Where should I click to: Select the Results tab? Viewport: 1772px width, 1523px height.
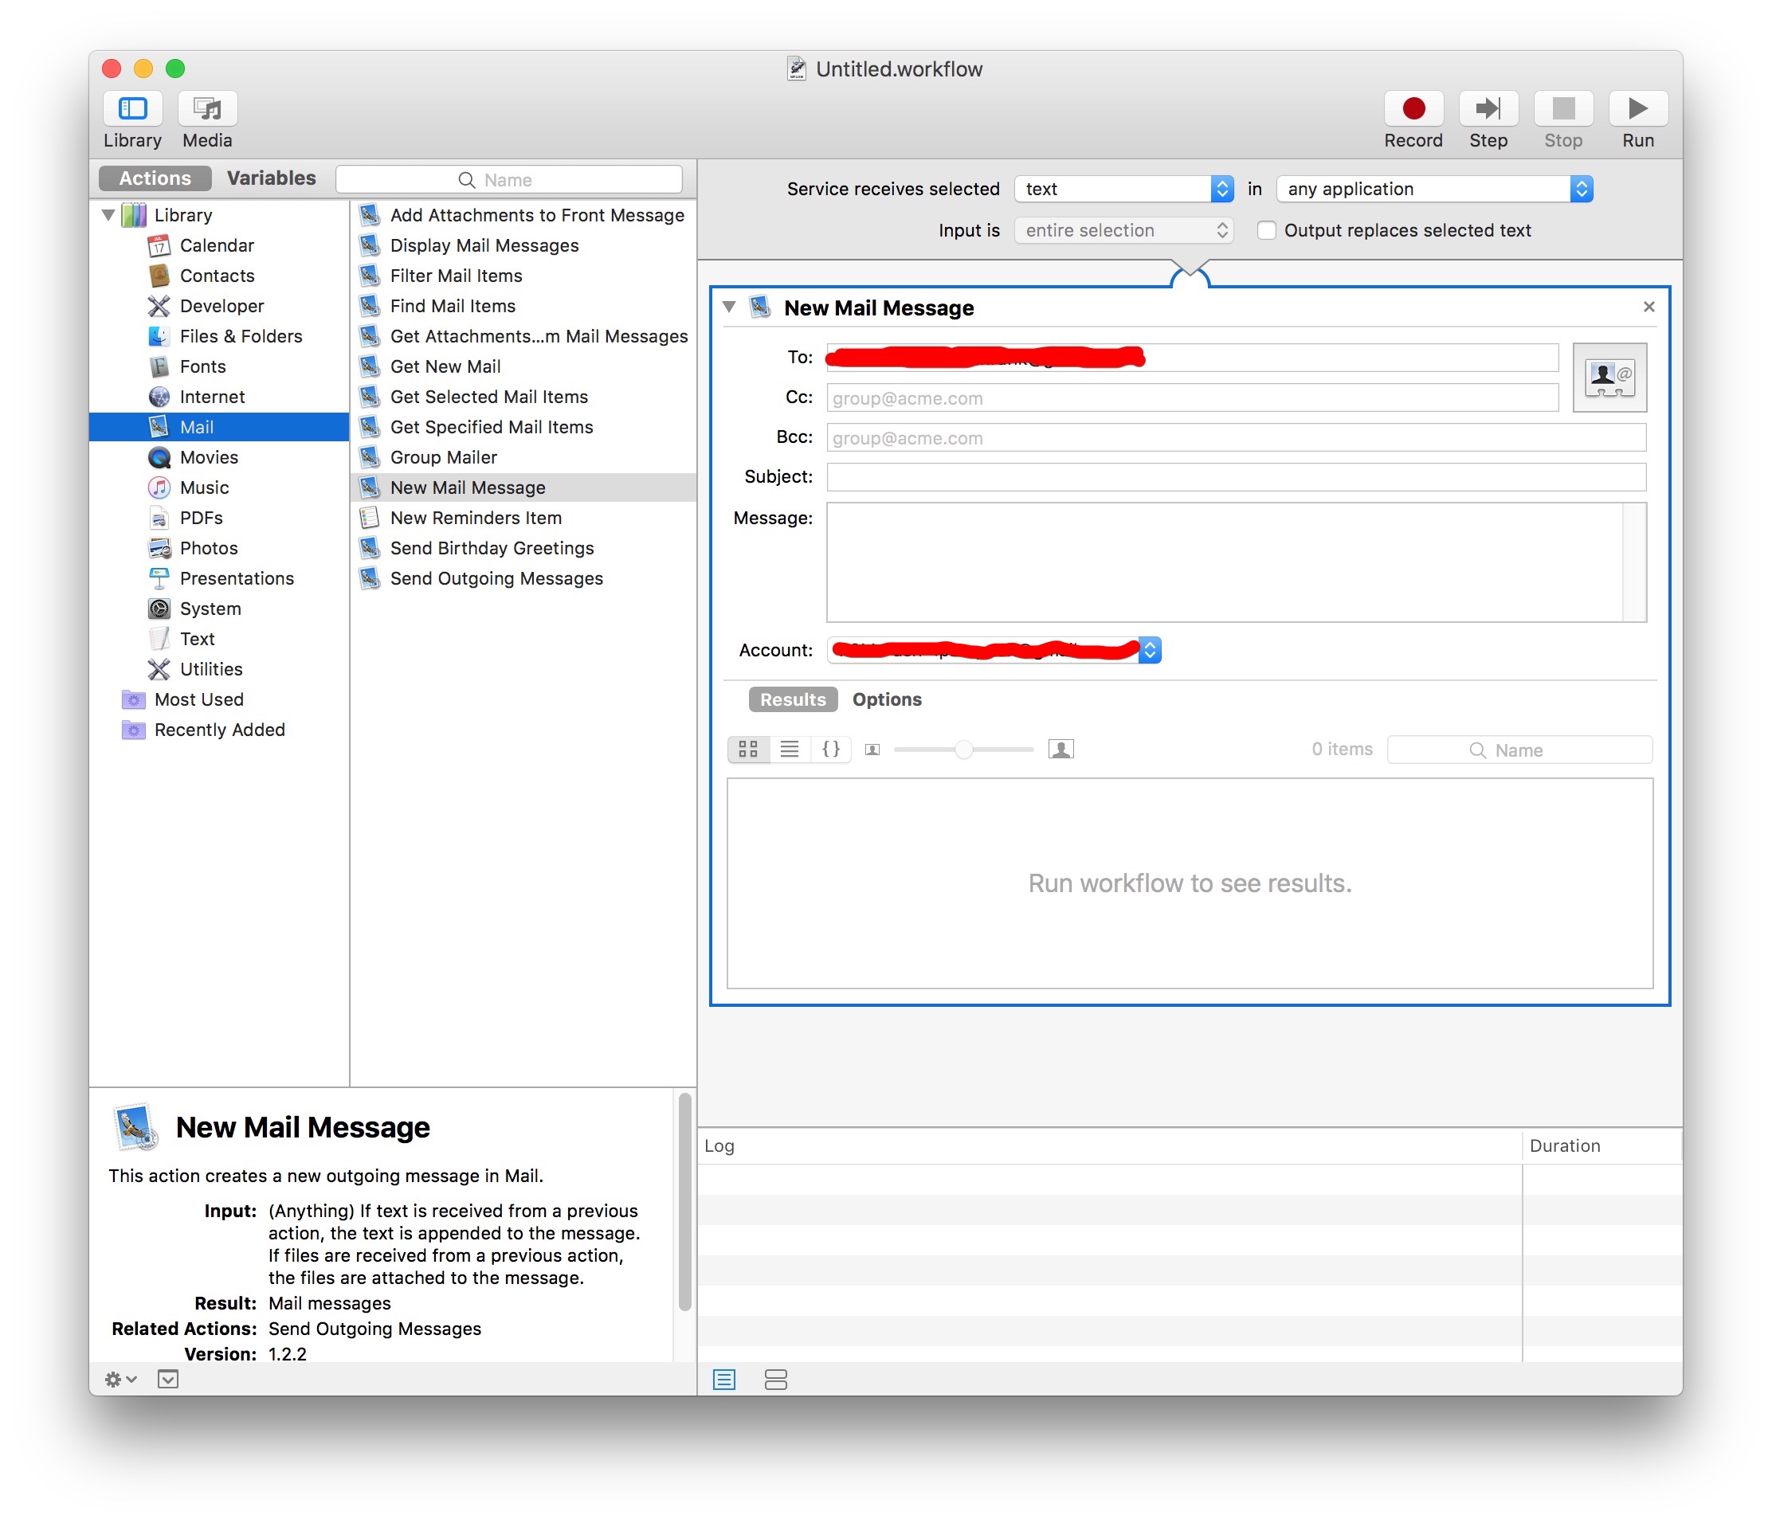click(793, 699)
